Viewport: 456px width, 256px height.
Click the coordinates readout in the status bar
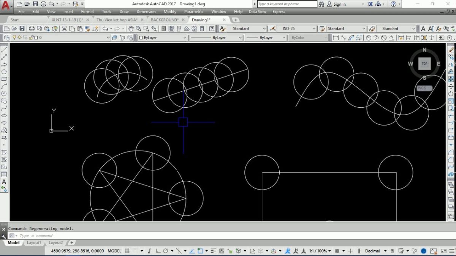77,251
